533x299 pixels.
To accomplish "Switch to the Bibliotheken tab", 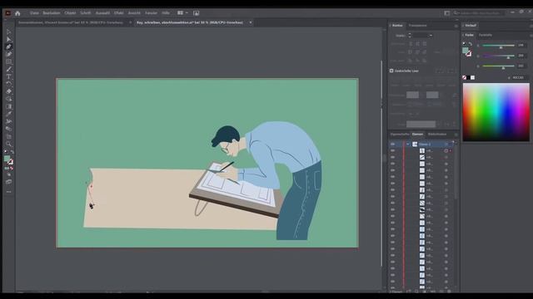I will pyautogui.click(x=437, y=135).
